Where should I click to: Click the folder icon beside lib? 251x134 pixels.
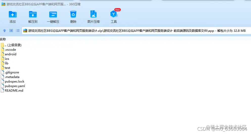click(x=2, y=63)
